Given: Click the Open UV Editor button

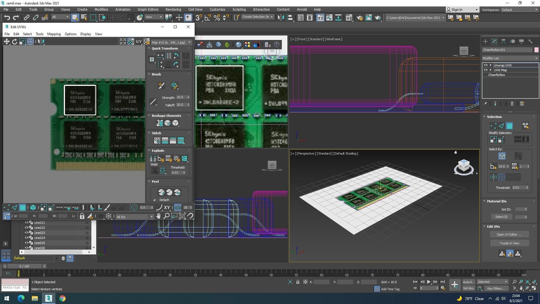Looking at the screenshot, I should (x=509, y=234).
